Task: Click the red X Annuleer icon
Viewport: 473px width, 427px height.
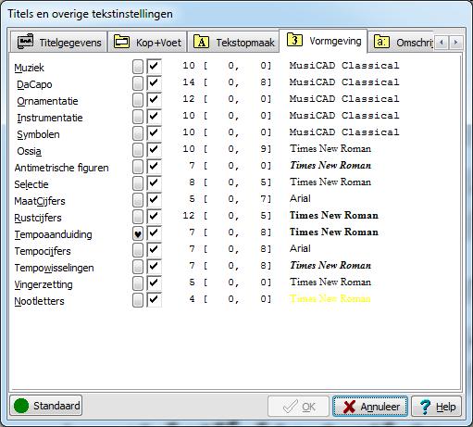Action: [349, 407]
